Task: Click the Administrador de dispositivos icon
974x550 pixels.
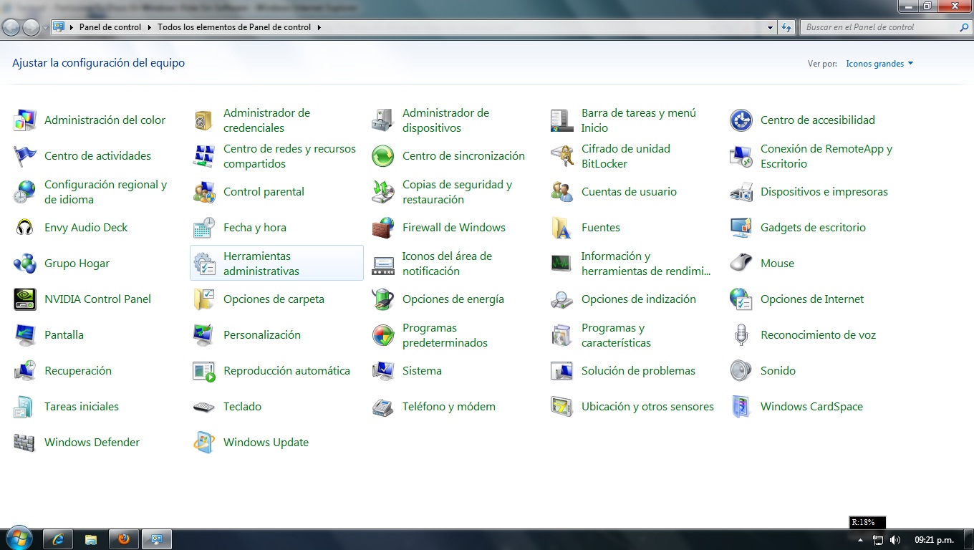Action: pos(383,120)
